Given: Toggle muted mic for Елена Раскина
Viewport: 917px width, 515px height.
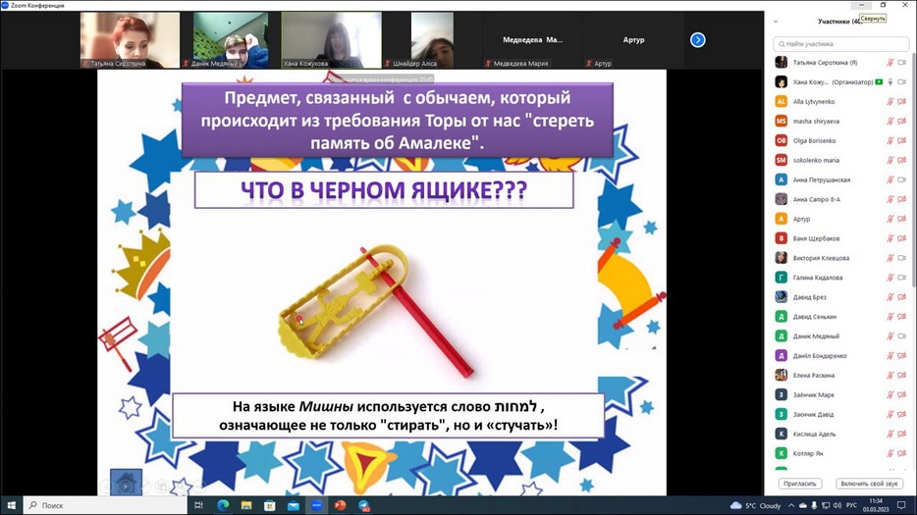Looking at the screenshot, I should [x=890, y=376].
